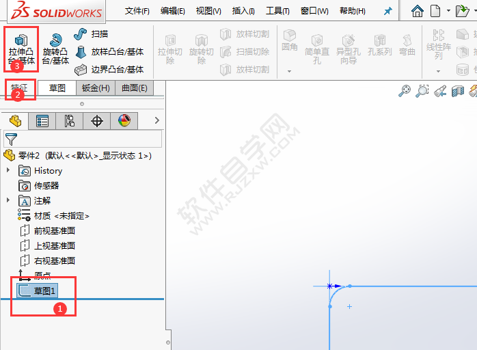The width and height of the screenshot is (477, 350).
Task: Open the ConfigurationManager tab icon
Action: tap(69, 121)
